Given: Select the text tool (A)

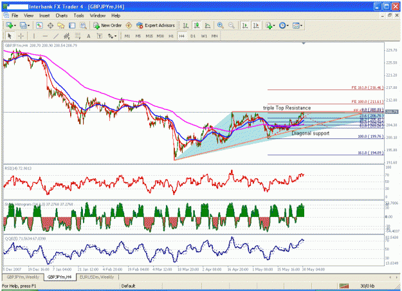Looking at the screenshot, I should pyautogui.click(x=89, y=36).
